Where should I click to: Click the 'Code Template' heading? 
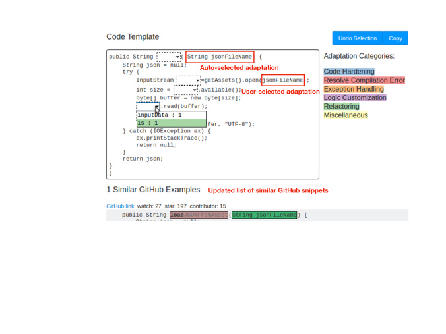(x=133, y=37)
